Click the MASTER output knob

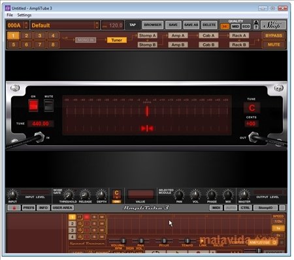pyautogui.click(x=244, y=195)
